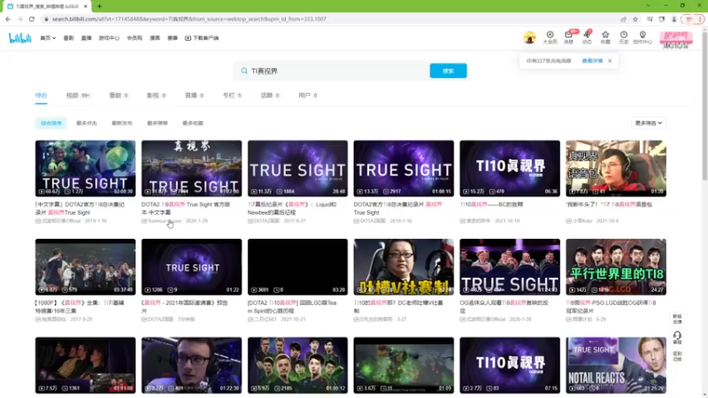Open 会员购 in the top navigation
The image size is (708, 398).
tap(135, 38)
